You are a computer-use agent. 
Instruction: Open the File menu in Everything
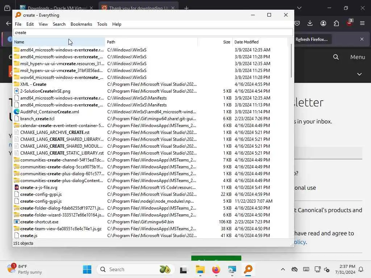(x=18, y=24)
